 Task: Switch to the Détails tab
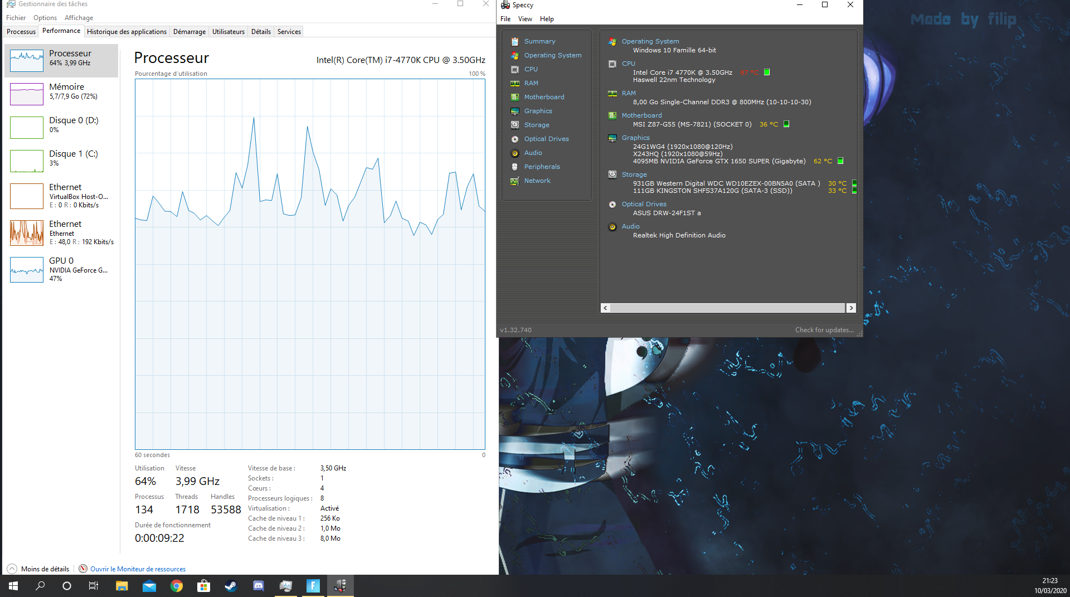click(x=261, y=32)
